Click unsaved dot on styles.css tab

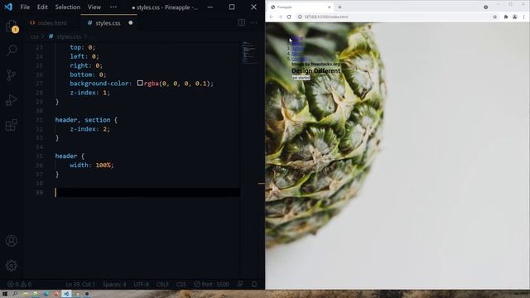coord(131,23)
